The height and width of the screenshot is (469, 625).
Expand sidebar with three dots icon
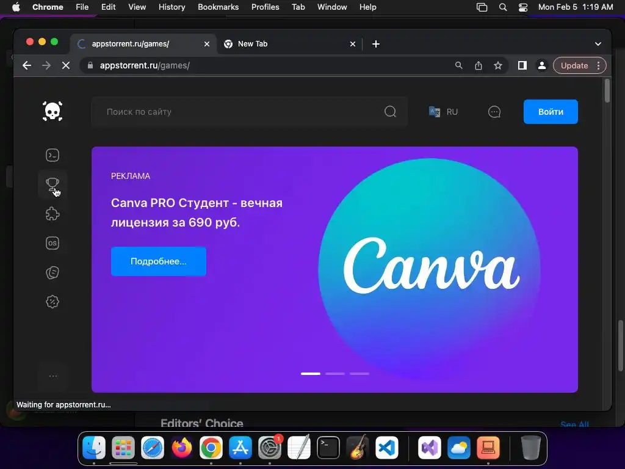52,376
